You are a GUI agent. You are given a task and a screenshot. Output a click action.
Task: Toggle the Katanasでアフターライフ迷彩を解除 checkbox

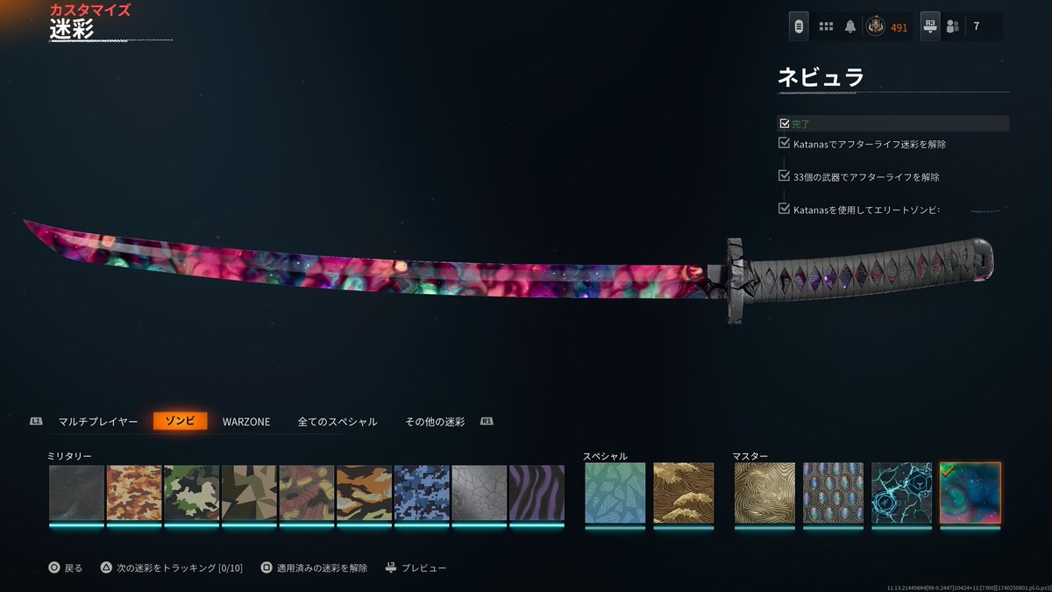(785, 143)
